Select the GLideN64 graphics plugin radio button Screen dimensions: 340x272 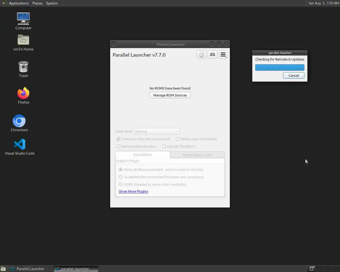click(121, 177)
